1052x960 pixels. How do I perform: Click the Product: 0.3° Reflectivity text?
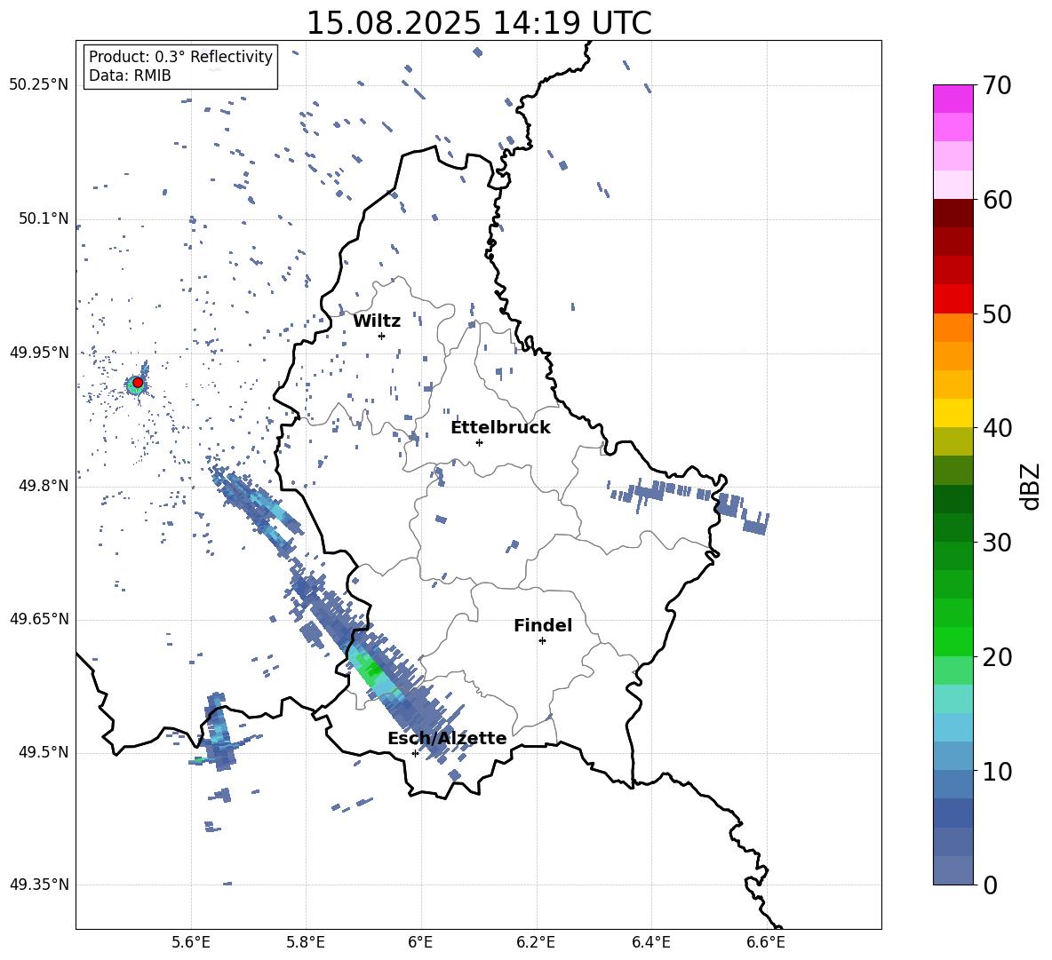click(x=180, y=57)
